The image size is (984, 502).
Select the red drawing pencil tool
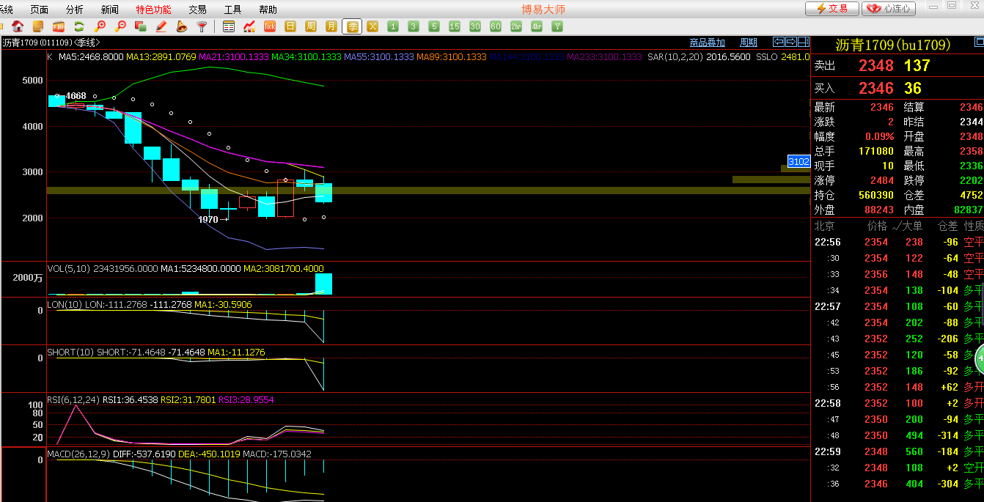[161, 26]
